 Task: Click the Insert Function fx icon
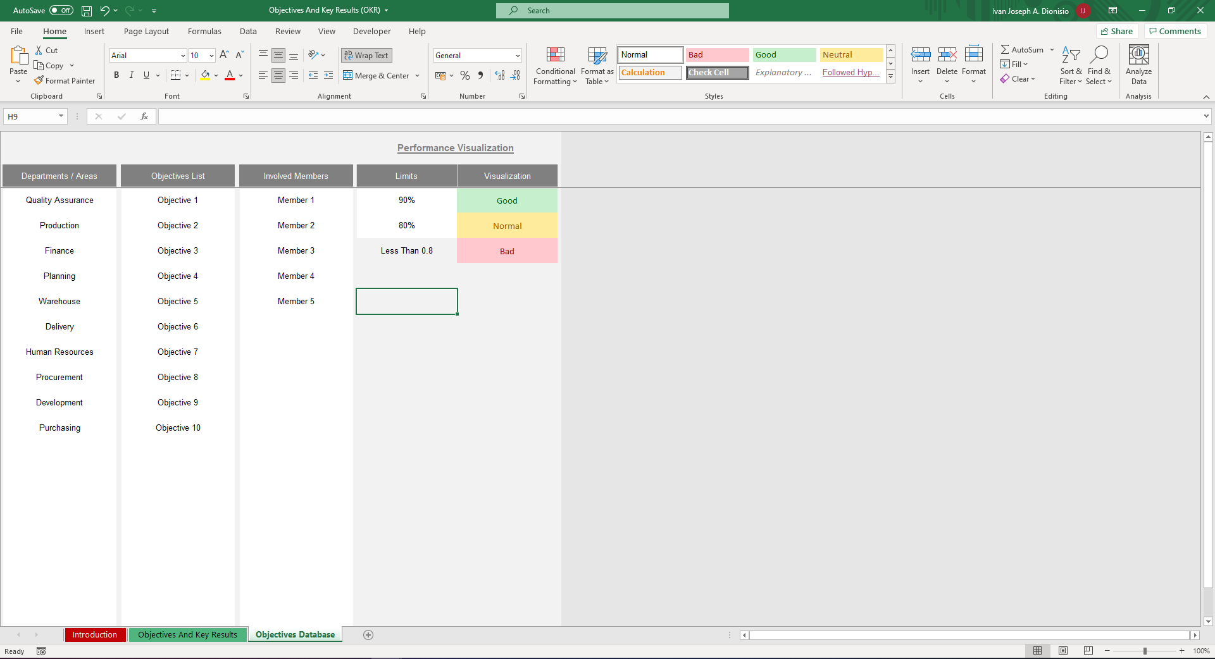[144, 116]
